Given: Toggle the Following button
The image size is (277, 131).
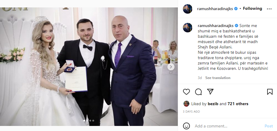Looking at the screenshot, I should (253, 8).
